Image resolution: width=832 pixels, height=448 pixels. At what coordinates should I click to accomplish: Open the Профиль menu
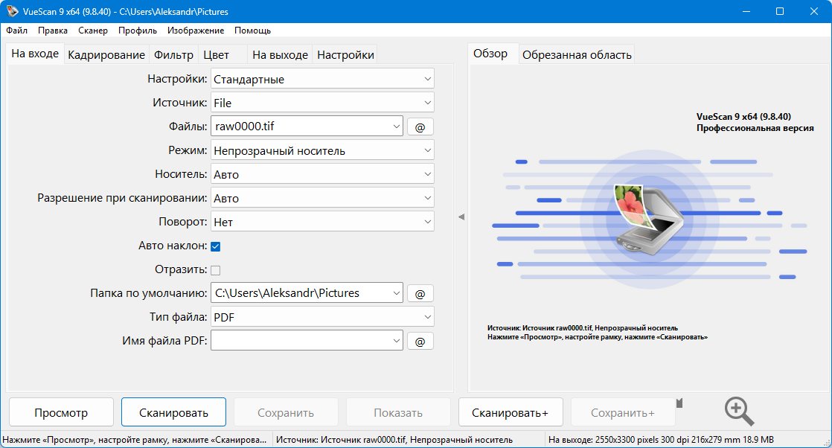(138, 31)
